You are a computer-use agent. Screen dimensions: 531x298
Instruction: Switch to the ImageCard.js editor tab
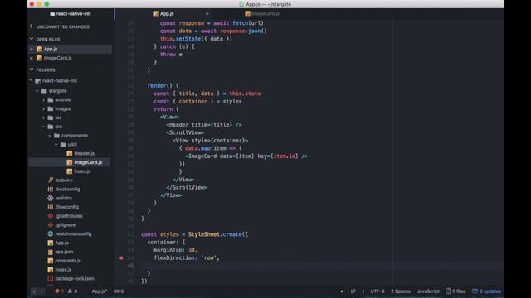pos(262,14)
